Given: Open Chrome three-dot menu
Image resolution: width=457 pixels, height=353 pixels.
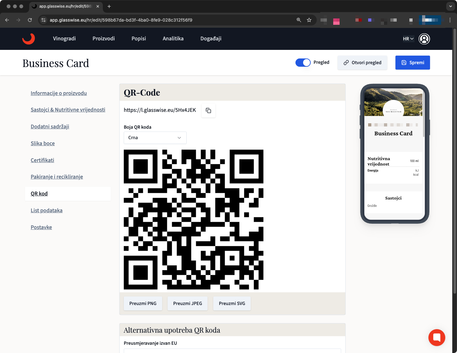Looking at the screenshot, I should click(450, 20).
